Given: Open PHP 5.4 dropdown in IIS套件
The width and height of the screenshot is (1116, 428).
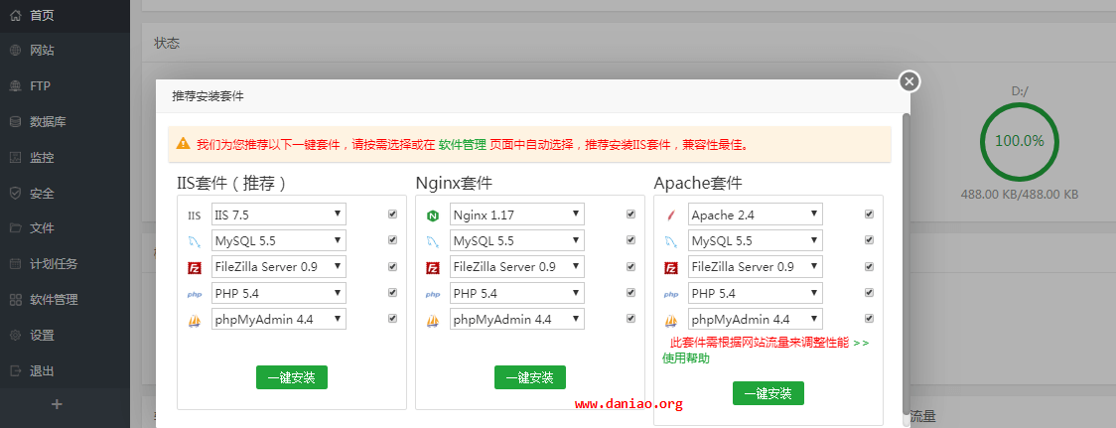Looking at the screenshot, I should tap(279, 293).
